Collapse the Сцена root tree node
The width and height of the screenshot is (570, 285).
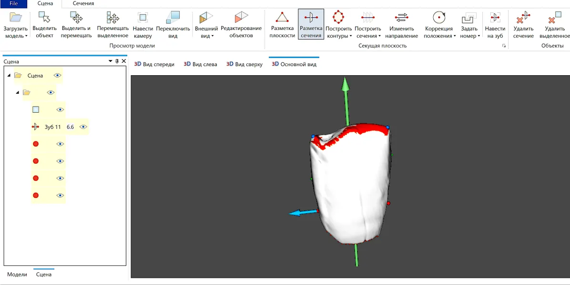(9, 76)
